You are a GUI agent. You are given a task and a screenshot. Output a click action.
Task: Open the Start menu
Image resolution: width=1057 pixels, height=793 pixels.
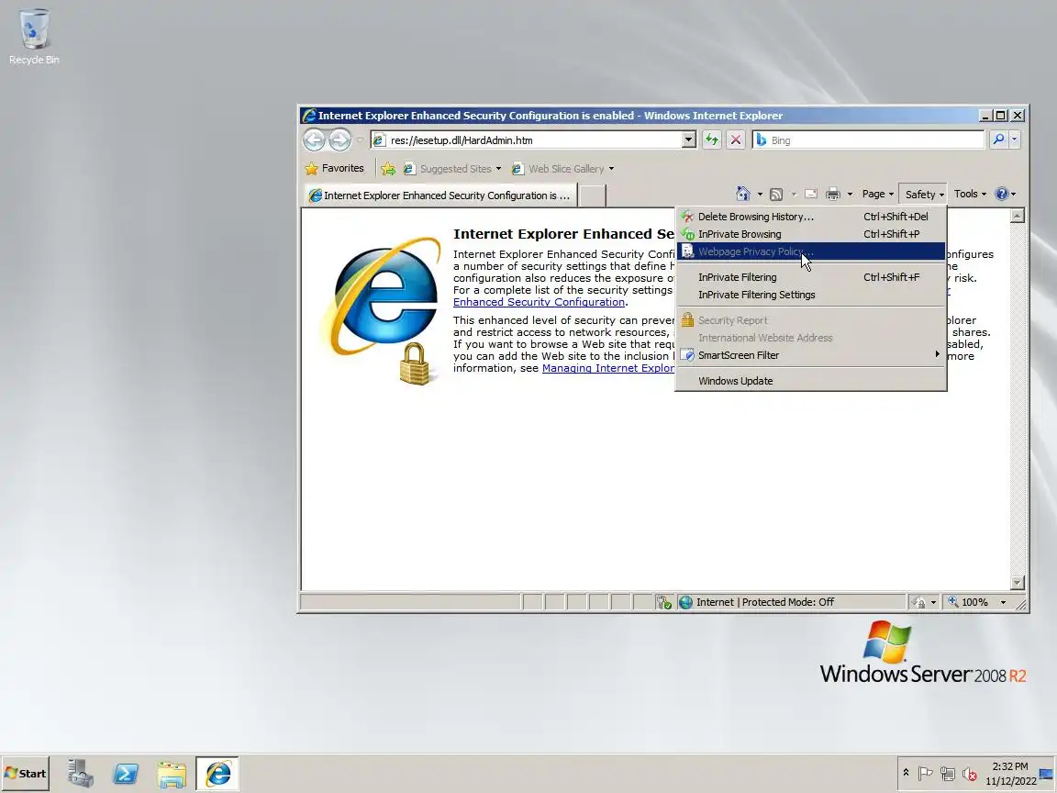pyautogui.click(x=26, y=774)
